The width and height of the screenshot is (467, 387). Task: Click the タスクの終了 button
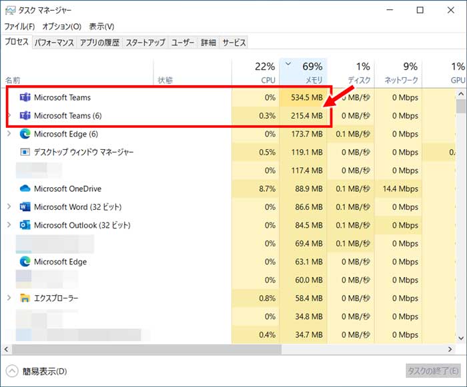432,371
